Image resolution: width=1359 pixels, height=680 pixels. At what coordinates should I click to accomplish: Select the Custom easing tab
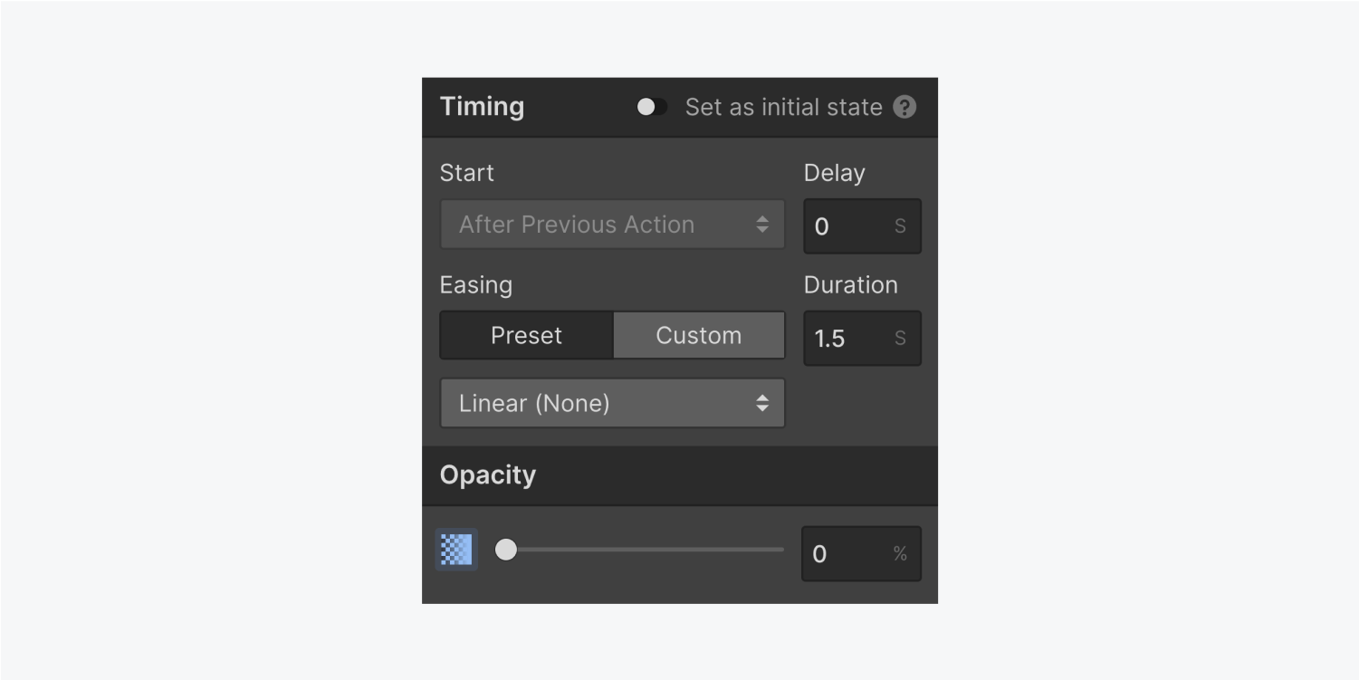coord(698,335)
